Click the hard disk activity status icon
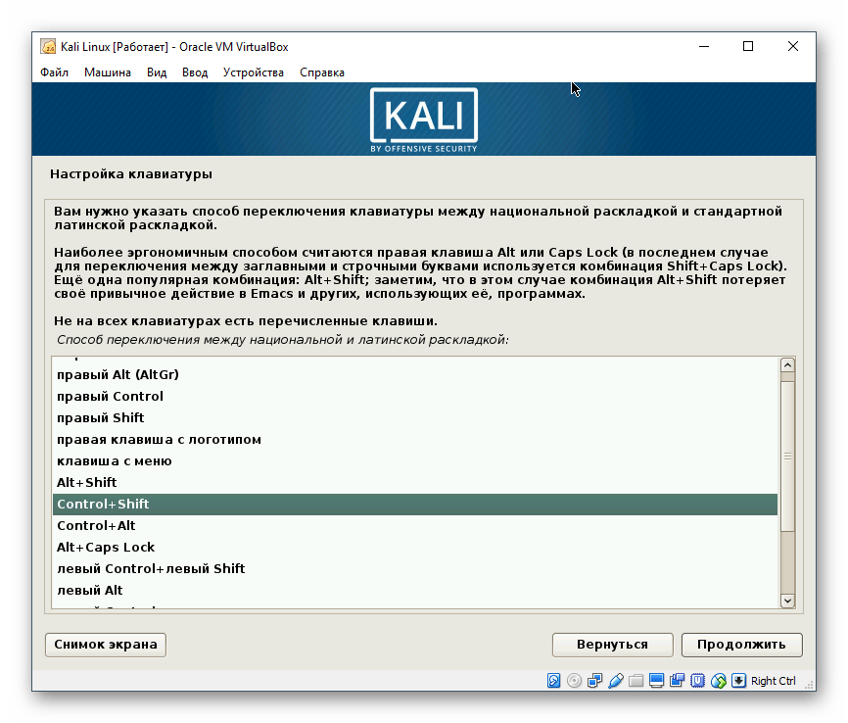The height and width of the screenshot is (723, 848). tap(553, 680)
